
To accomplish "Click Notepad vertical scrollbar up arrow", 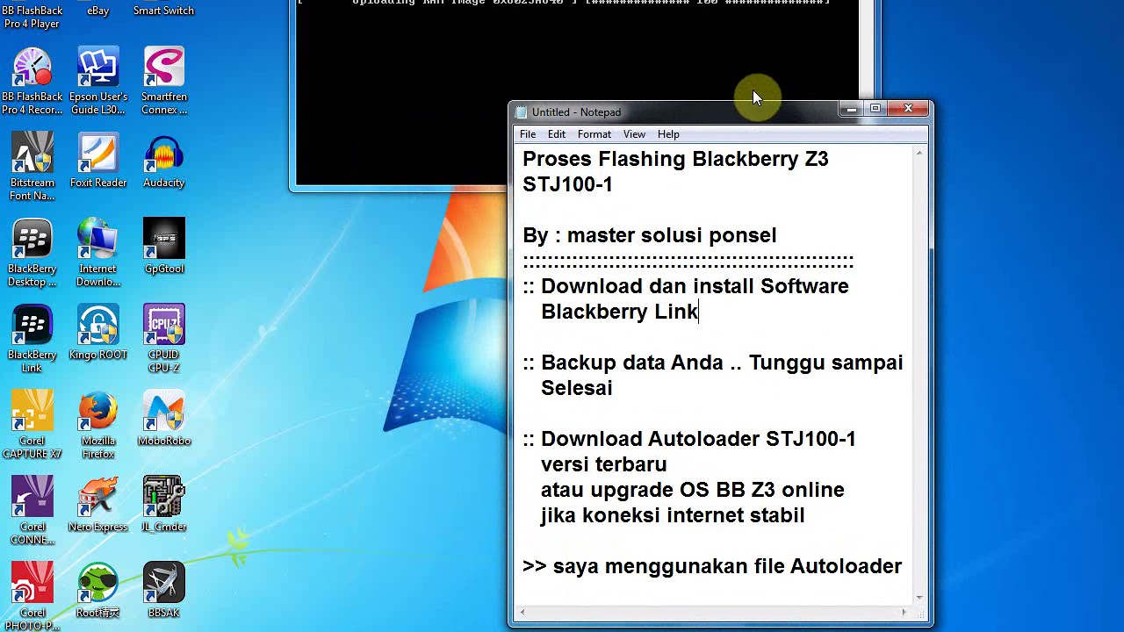I will [x=919, y=153].
